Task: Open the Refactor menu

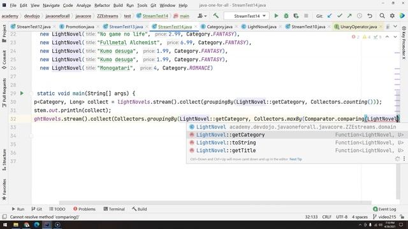Action: click(x=102, y=5)
